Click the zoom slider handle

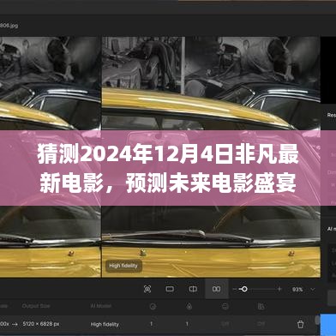(244, 289)
